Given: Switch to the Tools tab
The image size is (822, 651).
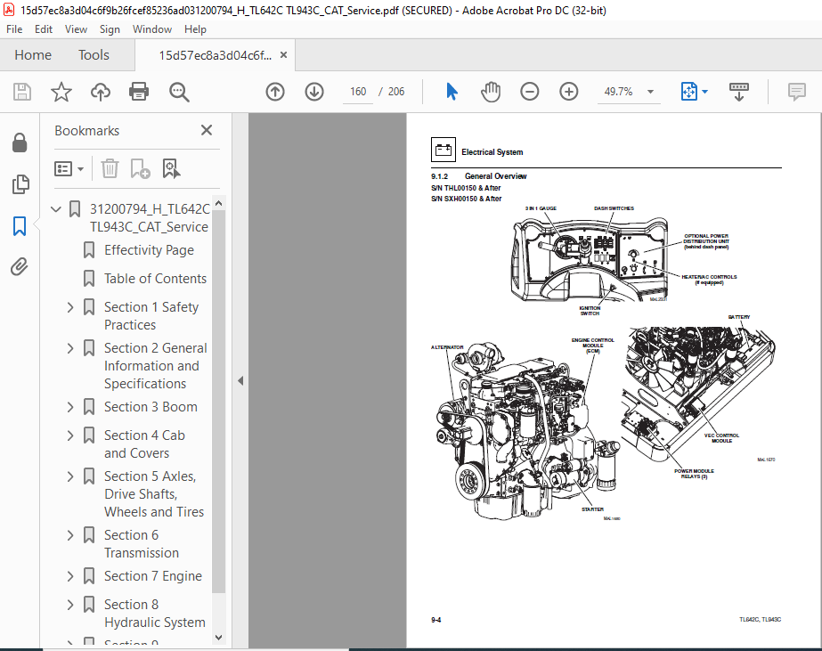Looking at the screenshot, I should pyautogui.click(x=94, y=54).
